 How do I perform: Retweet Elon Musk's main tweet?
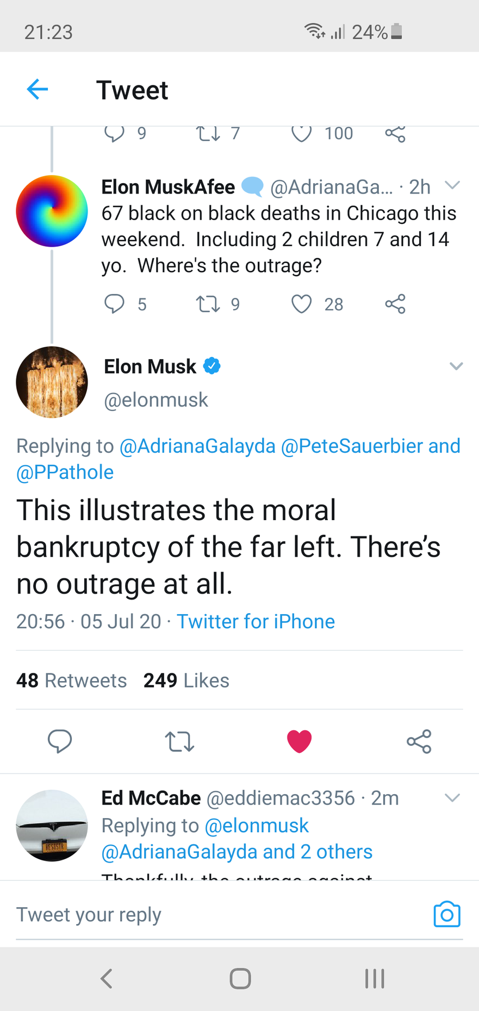(x=179, y=741)
